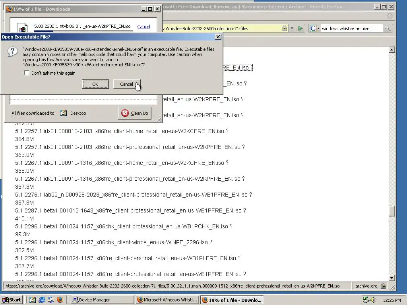Screen dimensions: 407x305
Task: Click the "19% of 1 file" taskbar button
Action: (232, 300)
